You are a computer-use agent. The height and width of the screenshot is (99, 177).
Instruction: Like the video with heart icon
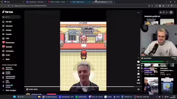138,62
